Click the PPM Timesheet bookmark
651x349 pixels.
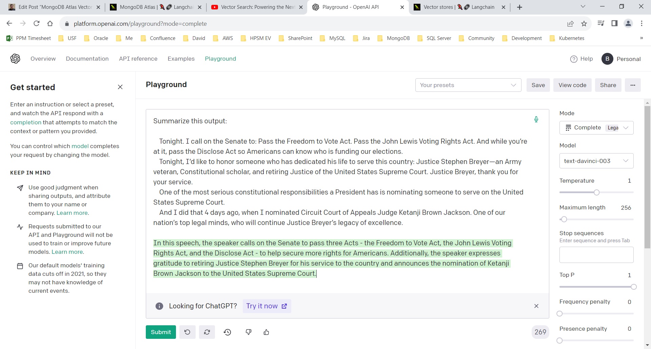click(29, 38)
